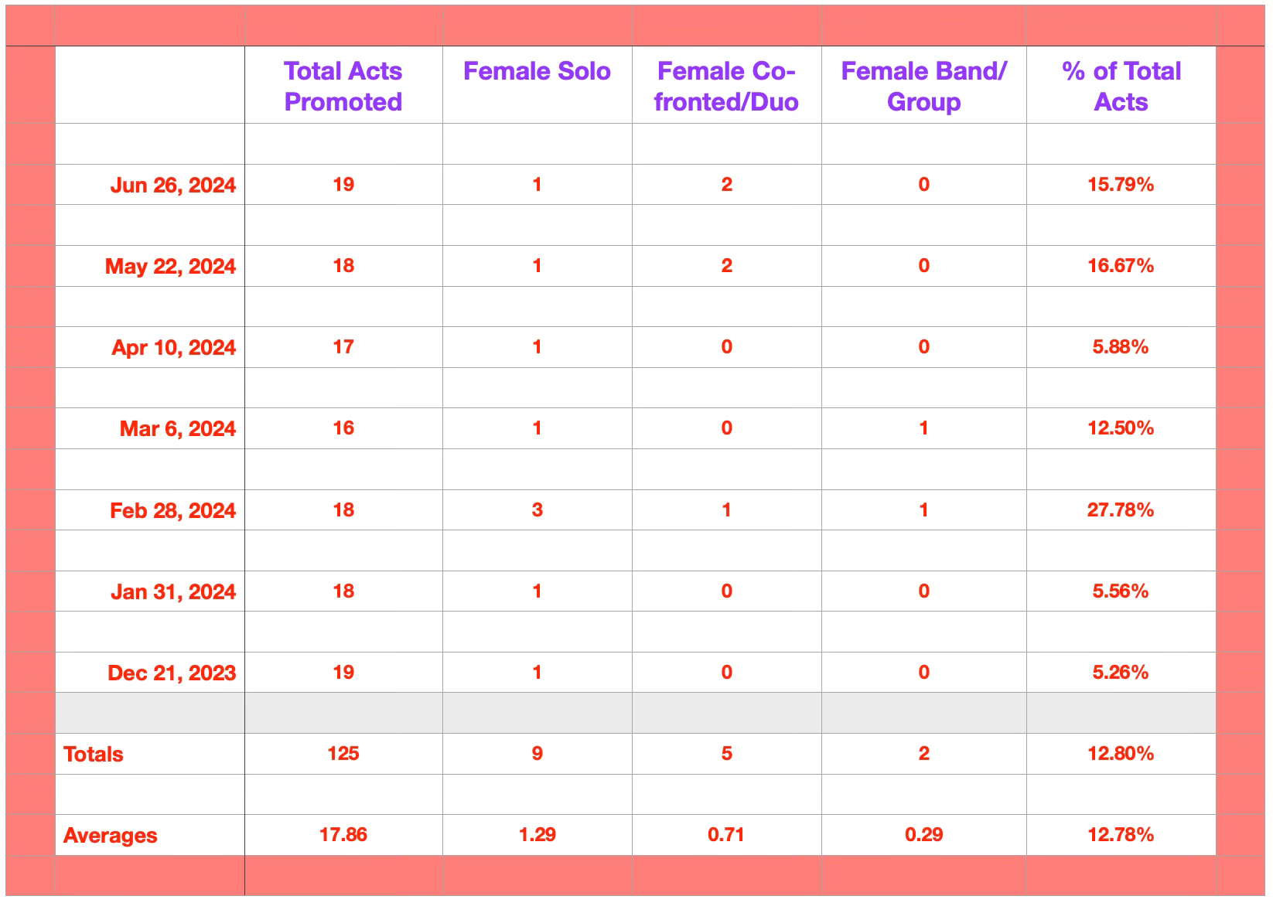Select total acts "19" in Dec 21 row
This screenshot has height=903, width=1273.
[x=343, y=672]
